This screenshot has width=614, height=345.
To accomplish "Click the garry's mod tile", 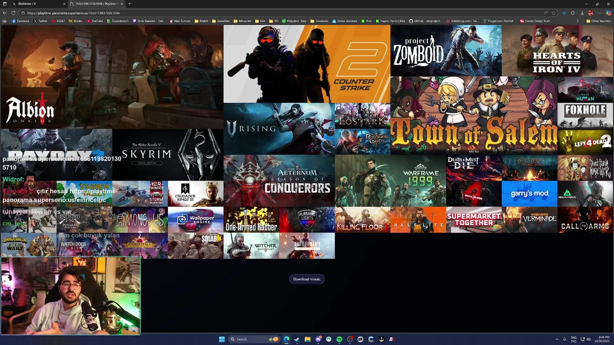I will [530, 193].
